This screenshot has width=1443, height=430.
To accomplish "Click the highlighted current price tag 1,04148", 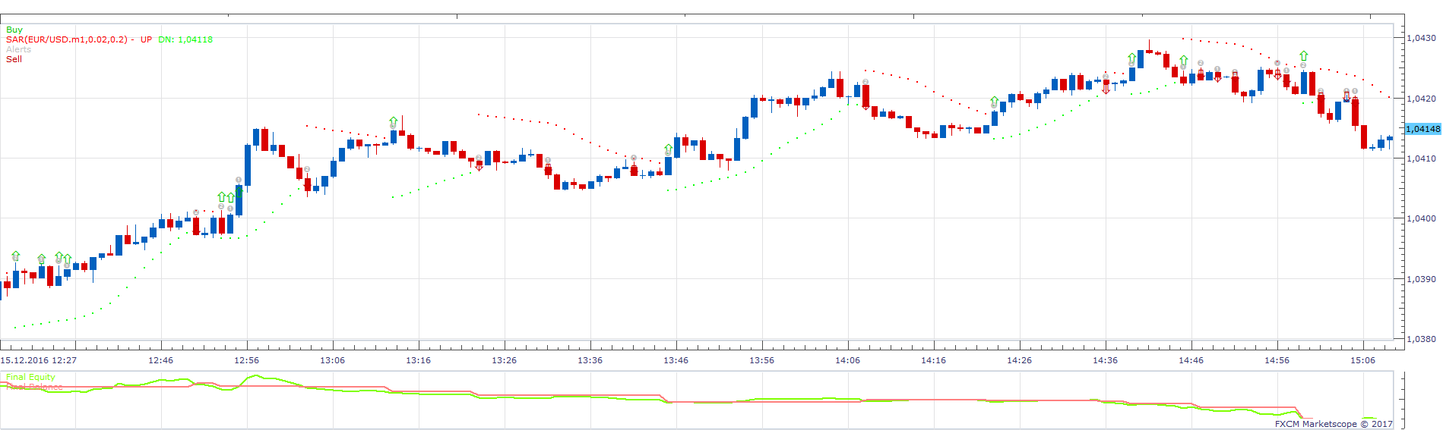I will click(1422, 129).
